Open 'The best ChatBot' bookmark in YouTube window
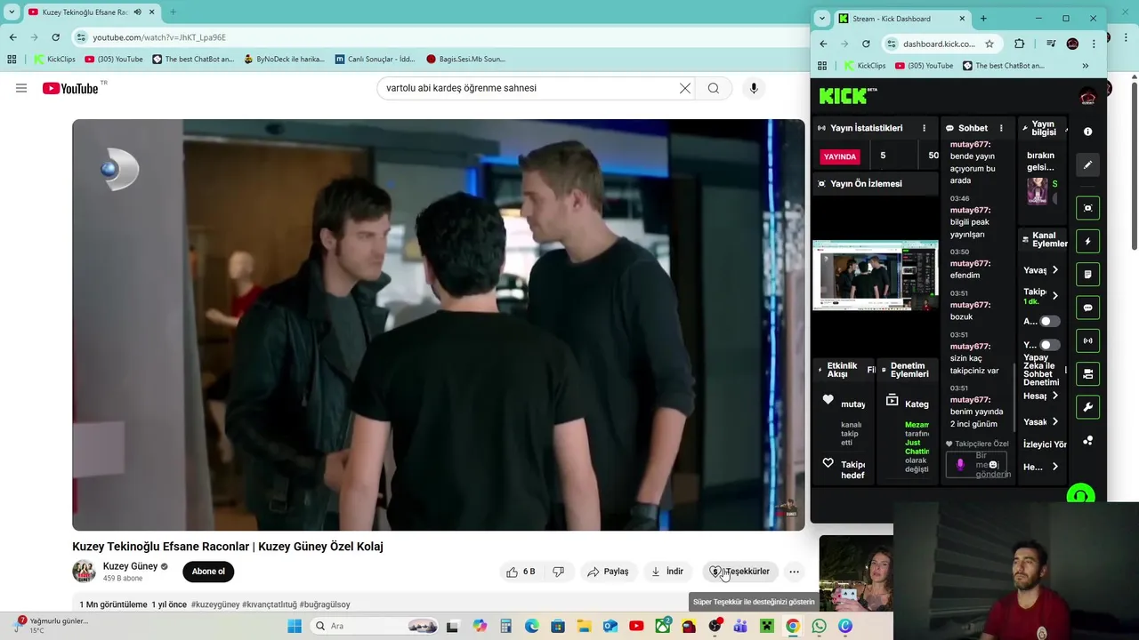 click(x=193, y=60)
